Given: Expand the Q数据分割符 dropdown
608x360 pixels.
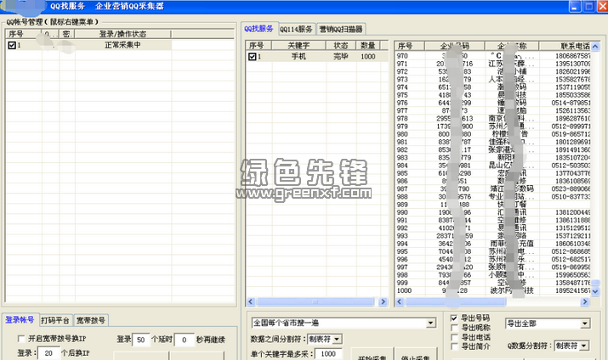Looking at the screenshot, I should click(x=586, y=346).
